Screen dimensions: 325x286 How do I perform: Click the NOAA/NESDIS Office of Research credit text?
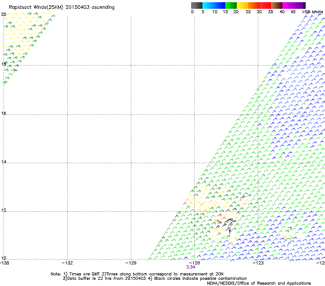(259, 283)
